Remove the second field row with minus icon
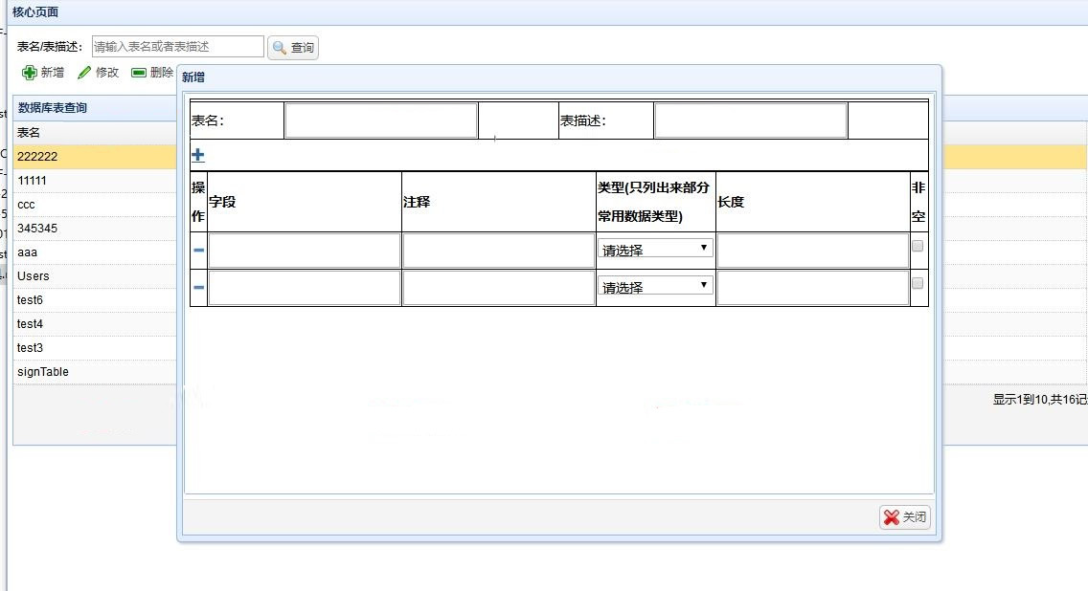Image resolution: width=1088 pixels, height=591 pixels. pos(198,288)
